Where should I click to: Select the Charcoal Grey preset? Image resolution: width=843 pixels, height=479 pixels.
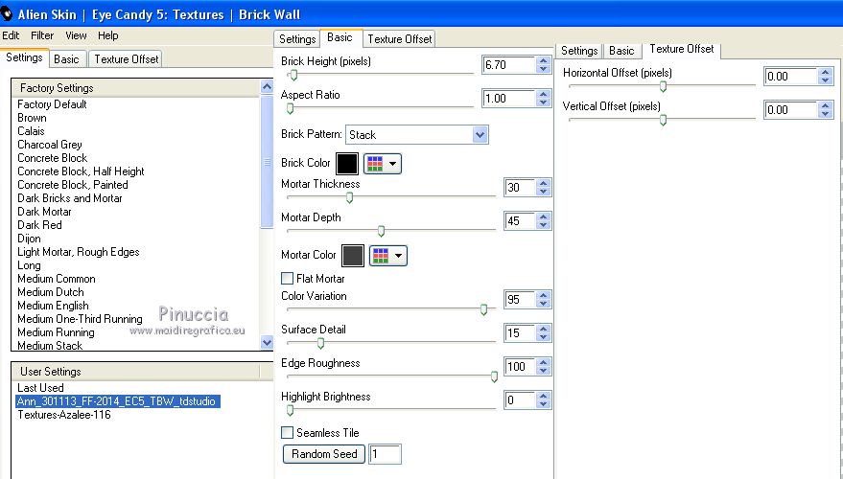coord(50,145)
